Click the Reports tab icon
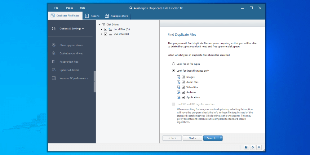Viewport: 310px width, 155px height. click(87, 16)
